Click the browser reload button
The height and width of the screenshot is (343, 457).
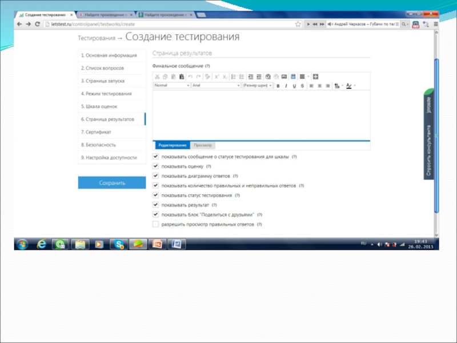(x=37, y=24)
